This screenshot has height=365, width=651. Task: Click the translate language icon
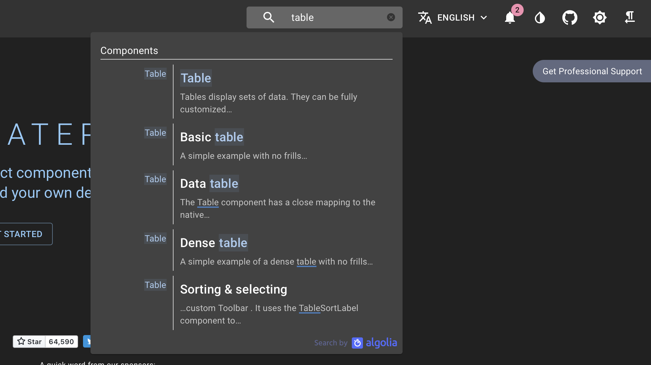pos(425,18)
